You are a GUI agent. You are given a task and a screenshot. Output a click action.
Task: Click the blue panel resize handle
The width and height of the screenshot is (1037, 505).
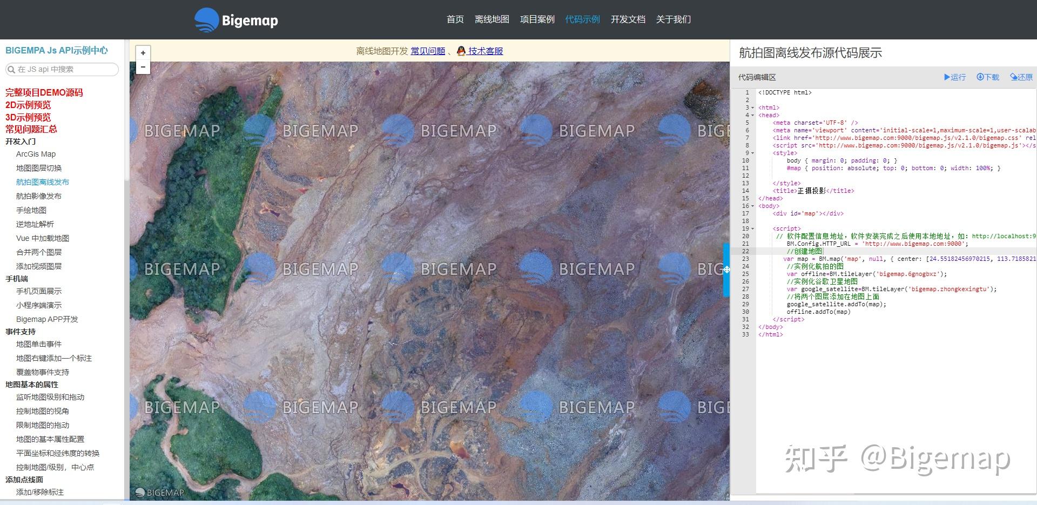[x=726, y=270]
